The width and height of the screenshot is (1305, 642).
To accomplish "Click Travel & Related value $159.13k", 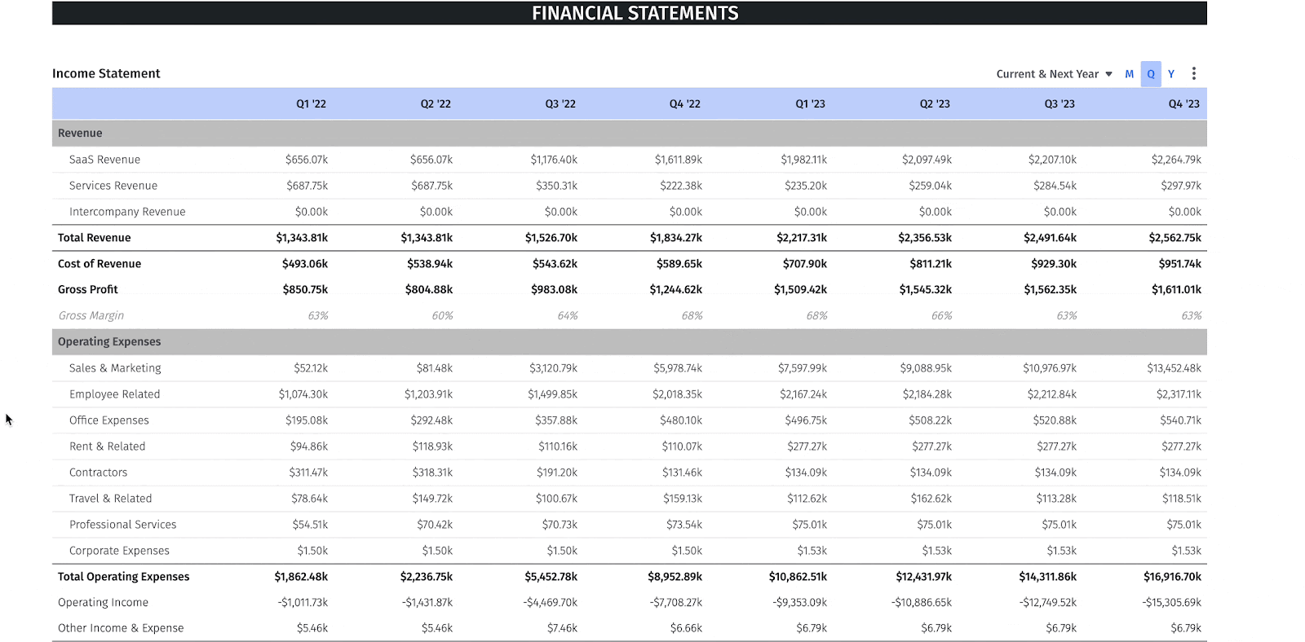I will (683, 499).
